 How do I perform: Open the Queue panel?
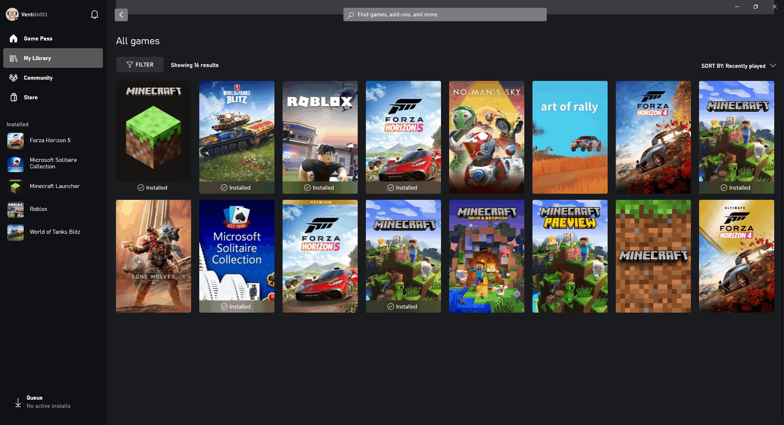[53, 402]
